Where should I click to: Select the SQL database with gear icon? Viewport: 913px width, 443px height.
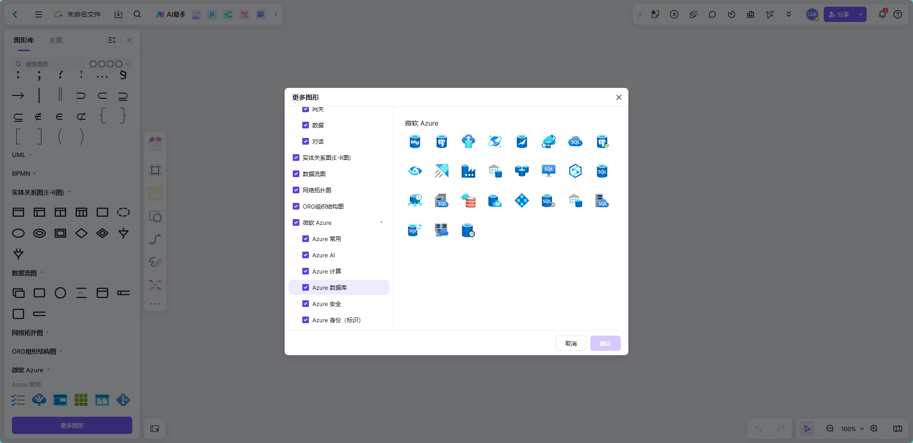pos(548,200)
